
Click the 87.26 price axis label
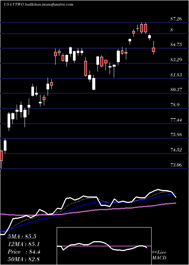point(176,19)
